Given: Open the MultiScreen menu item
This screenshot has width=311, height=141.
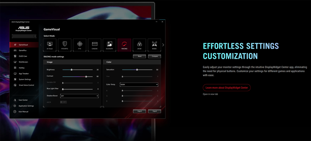Looking at the screenshot, I should pos(24,62).
